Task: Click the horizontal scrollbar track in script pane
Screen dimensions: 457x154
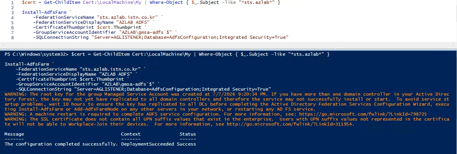Action: point(228,45)
